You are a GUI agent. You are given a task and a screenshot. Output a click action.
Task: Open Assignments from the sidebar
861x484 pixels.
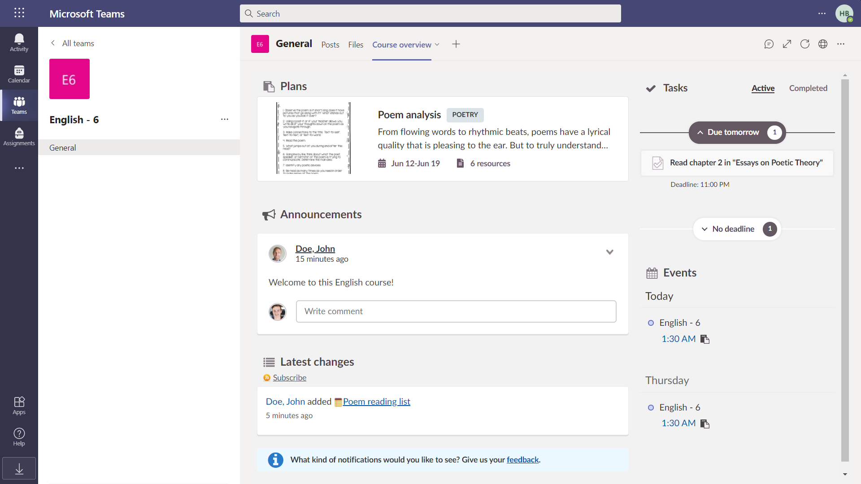[x=19, y=136]
